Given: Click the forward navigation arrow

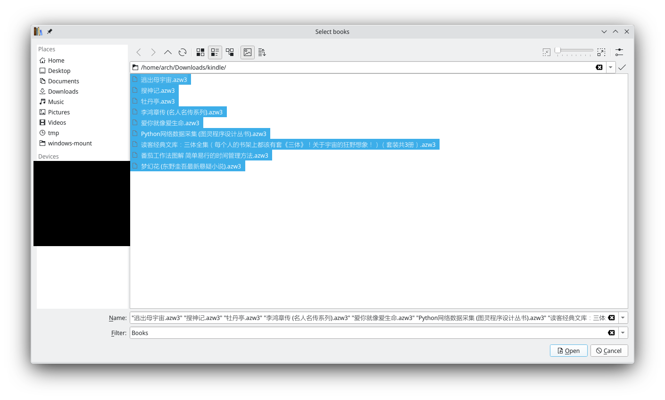Looking at the screenshot, I should [x=153, y=52].
